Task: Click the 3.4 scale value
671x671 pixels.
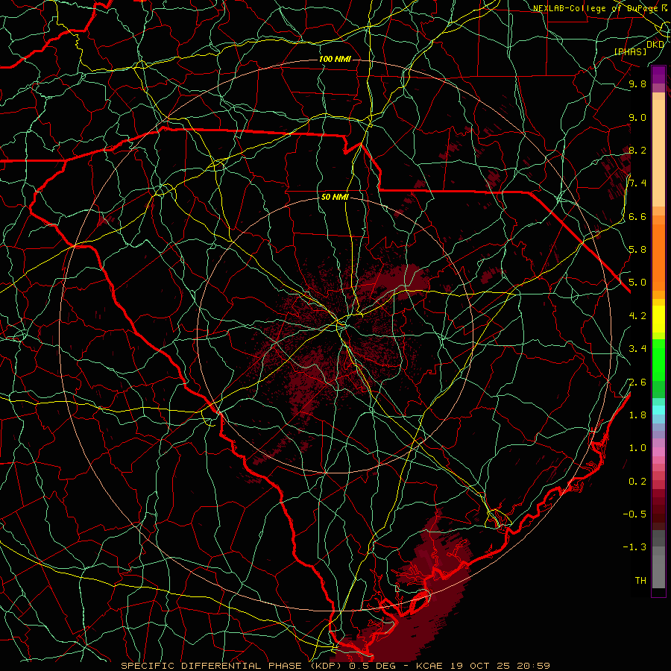Action: (637, 349)
